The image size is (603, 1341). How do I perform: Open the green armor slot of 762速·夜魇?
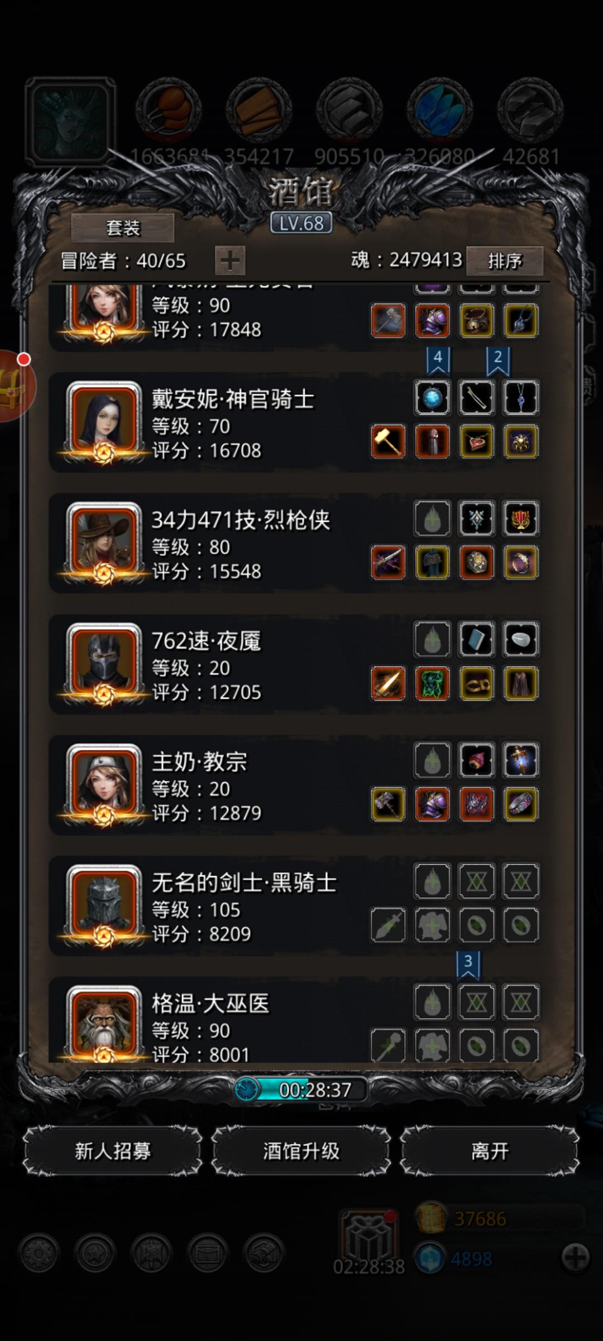(x=432, y=683)
